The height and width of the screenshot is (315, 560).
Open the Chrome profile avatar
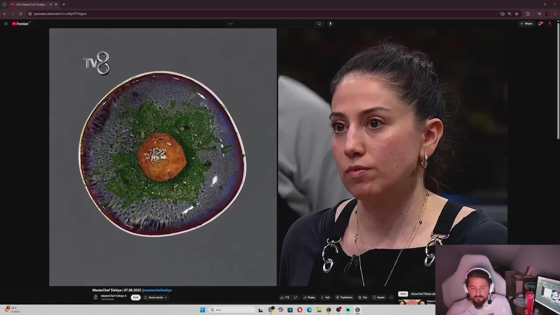[x=547, y=14]
